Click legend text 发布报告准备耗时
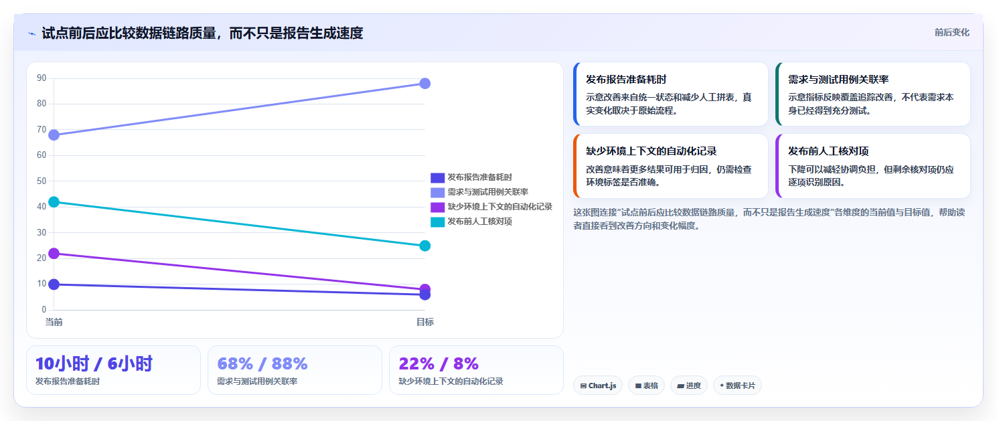The image size is (997, 421). (480, 177)
